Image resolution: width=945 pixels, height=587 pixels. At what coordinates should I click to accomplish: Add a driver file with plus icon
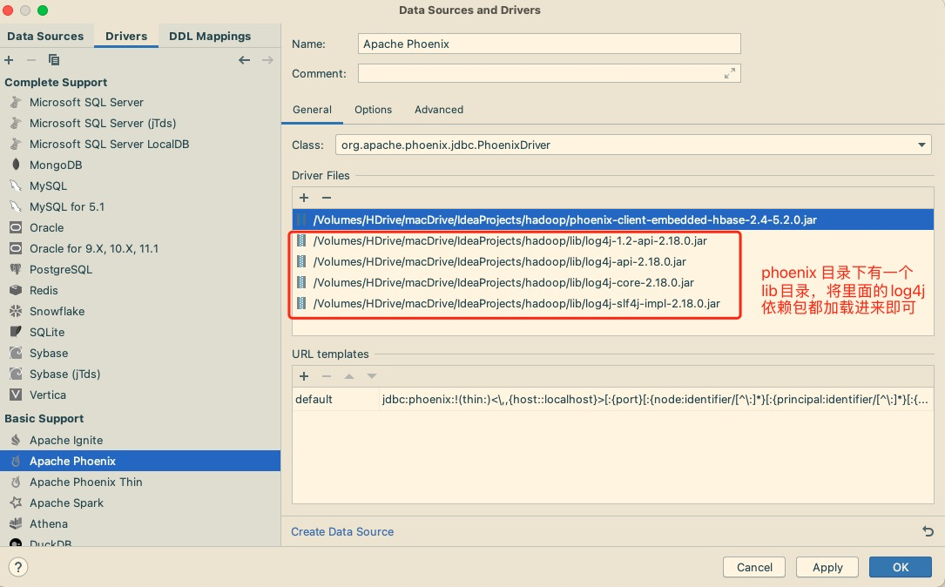tap(304, 198)
